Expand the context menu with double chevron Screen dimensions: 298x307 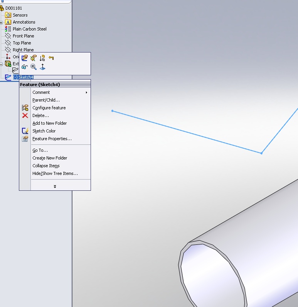coord(55,186)
